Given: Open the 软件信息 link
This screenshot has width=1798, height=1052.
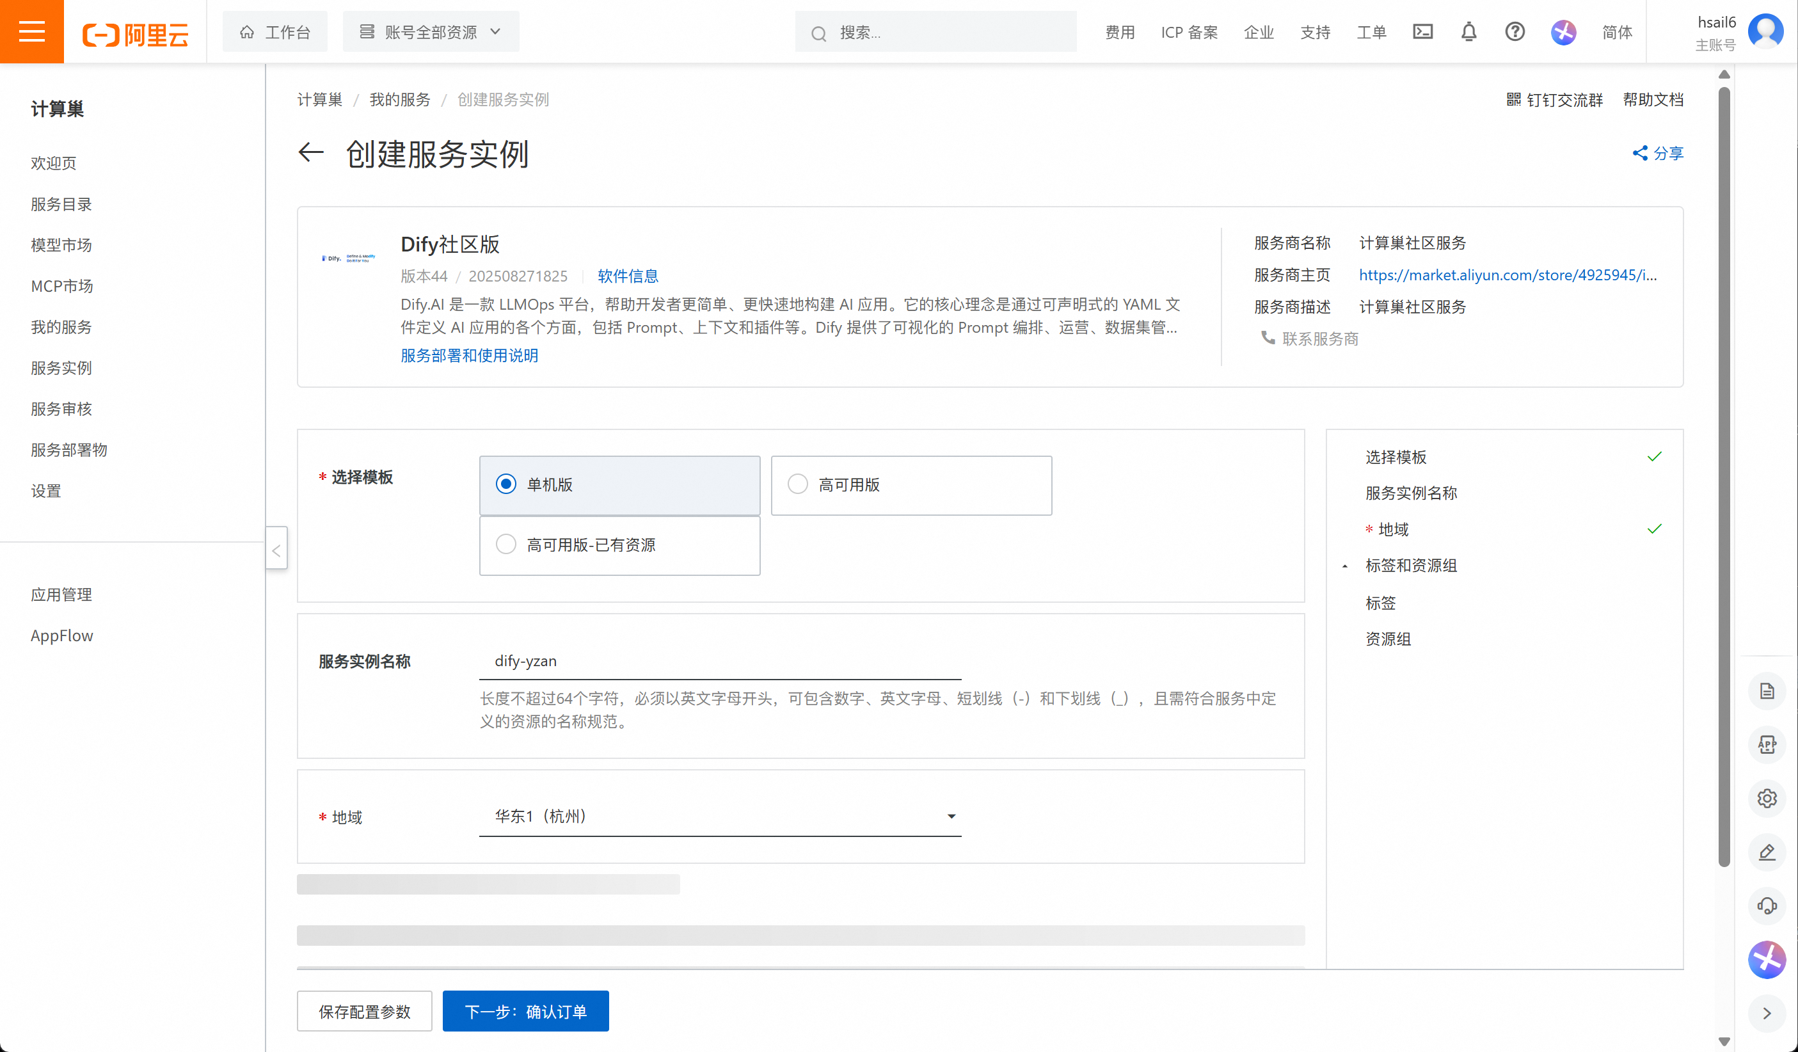Looking at the screenshot, I should 628,276.
